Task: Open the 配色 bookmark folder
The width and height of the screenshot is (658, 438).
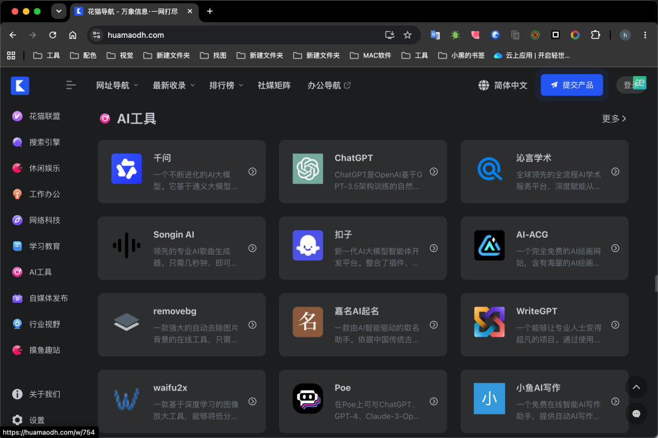Action: 83,55
